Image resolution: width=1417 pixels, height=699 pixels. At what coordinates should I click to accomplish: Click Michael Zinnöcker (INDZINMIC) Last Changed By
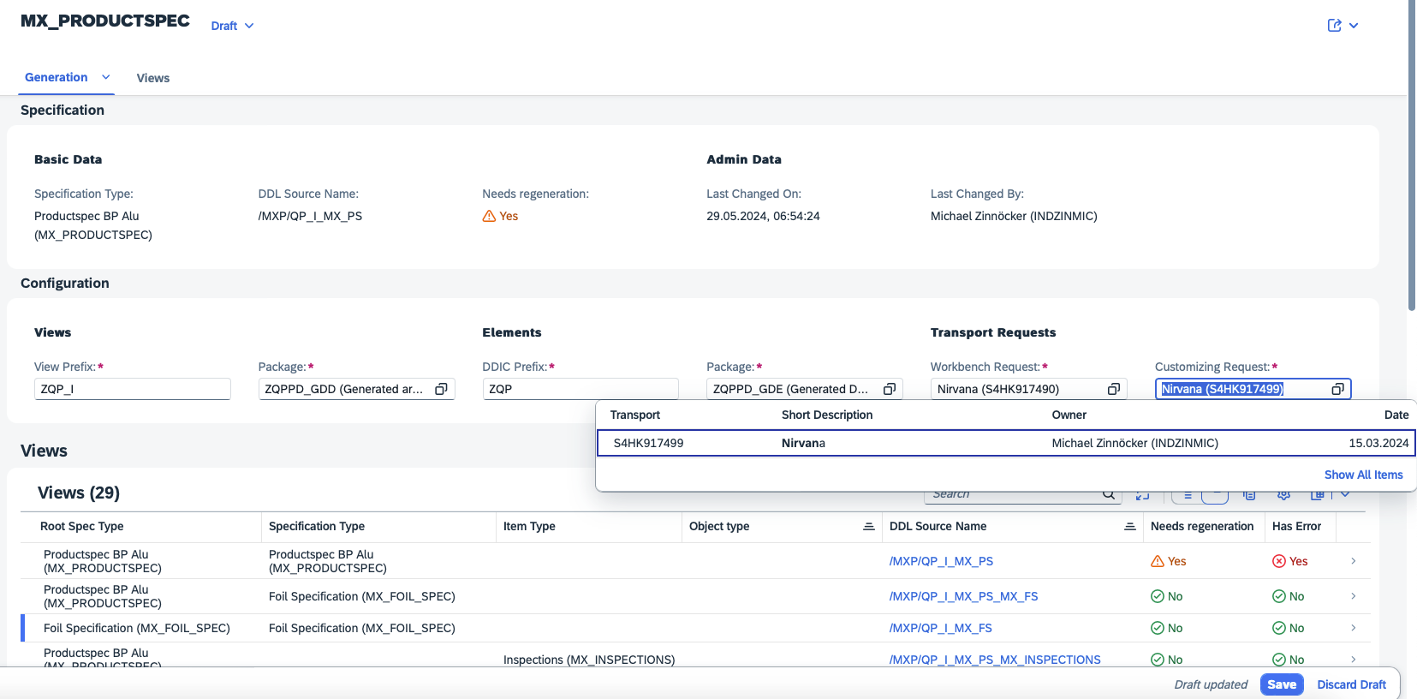(1014, 216)
